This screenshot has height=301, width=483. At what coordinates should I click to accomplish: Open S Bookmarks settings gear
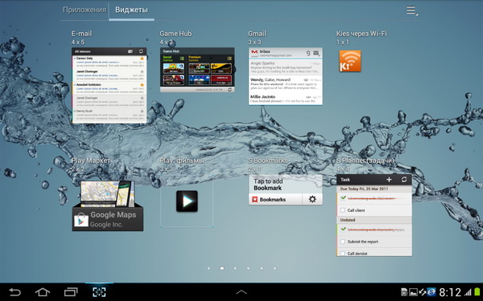pyautogui.click(x=312, y=199)
